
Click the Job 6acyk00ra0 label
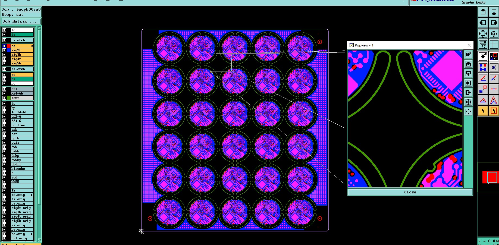(21, 9)
